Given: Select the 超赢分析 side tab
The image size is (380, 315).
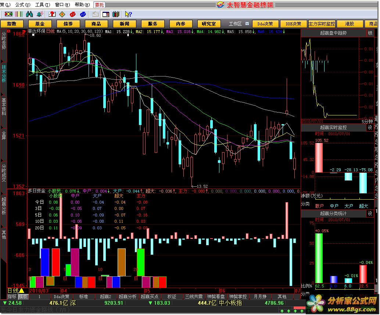Looking at the screenshot, I should pyautogui.click(x=4, y=206).
